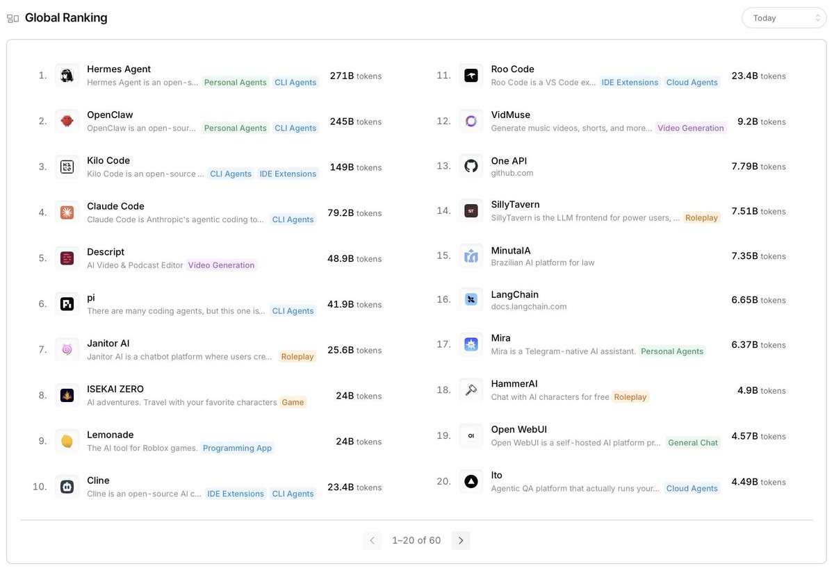Click the 271B tokens value

(356, 76)
